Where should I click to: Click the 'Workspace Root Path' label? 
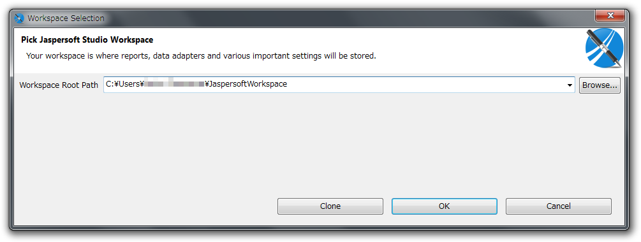tap(59, 85)
